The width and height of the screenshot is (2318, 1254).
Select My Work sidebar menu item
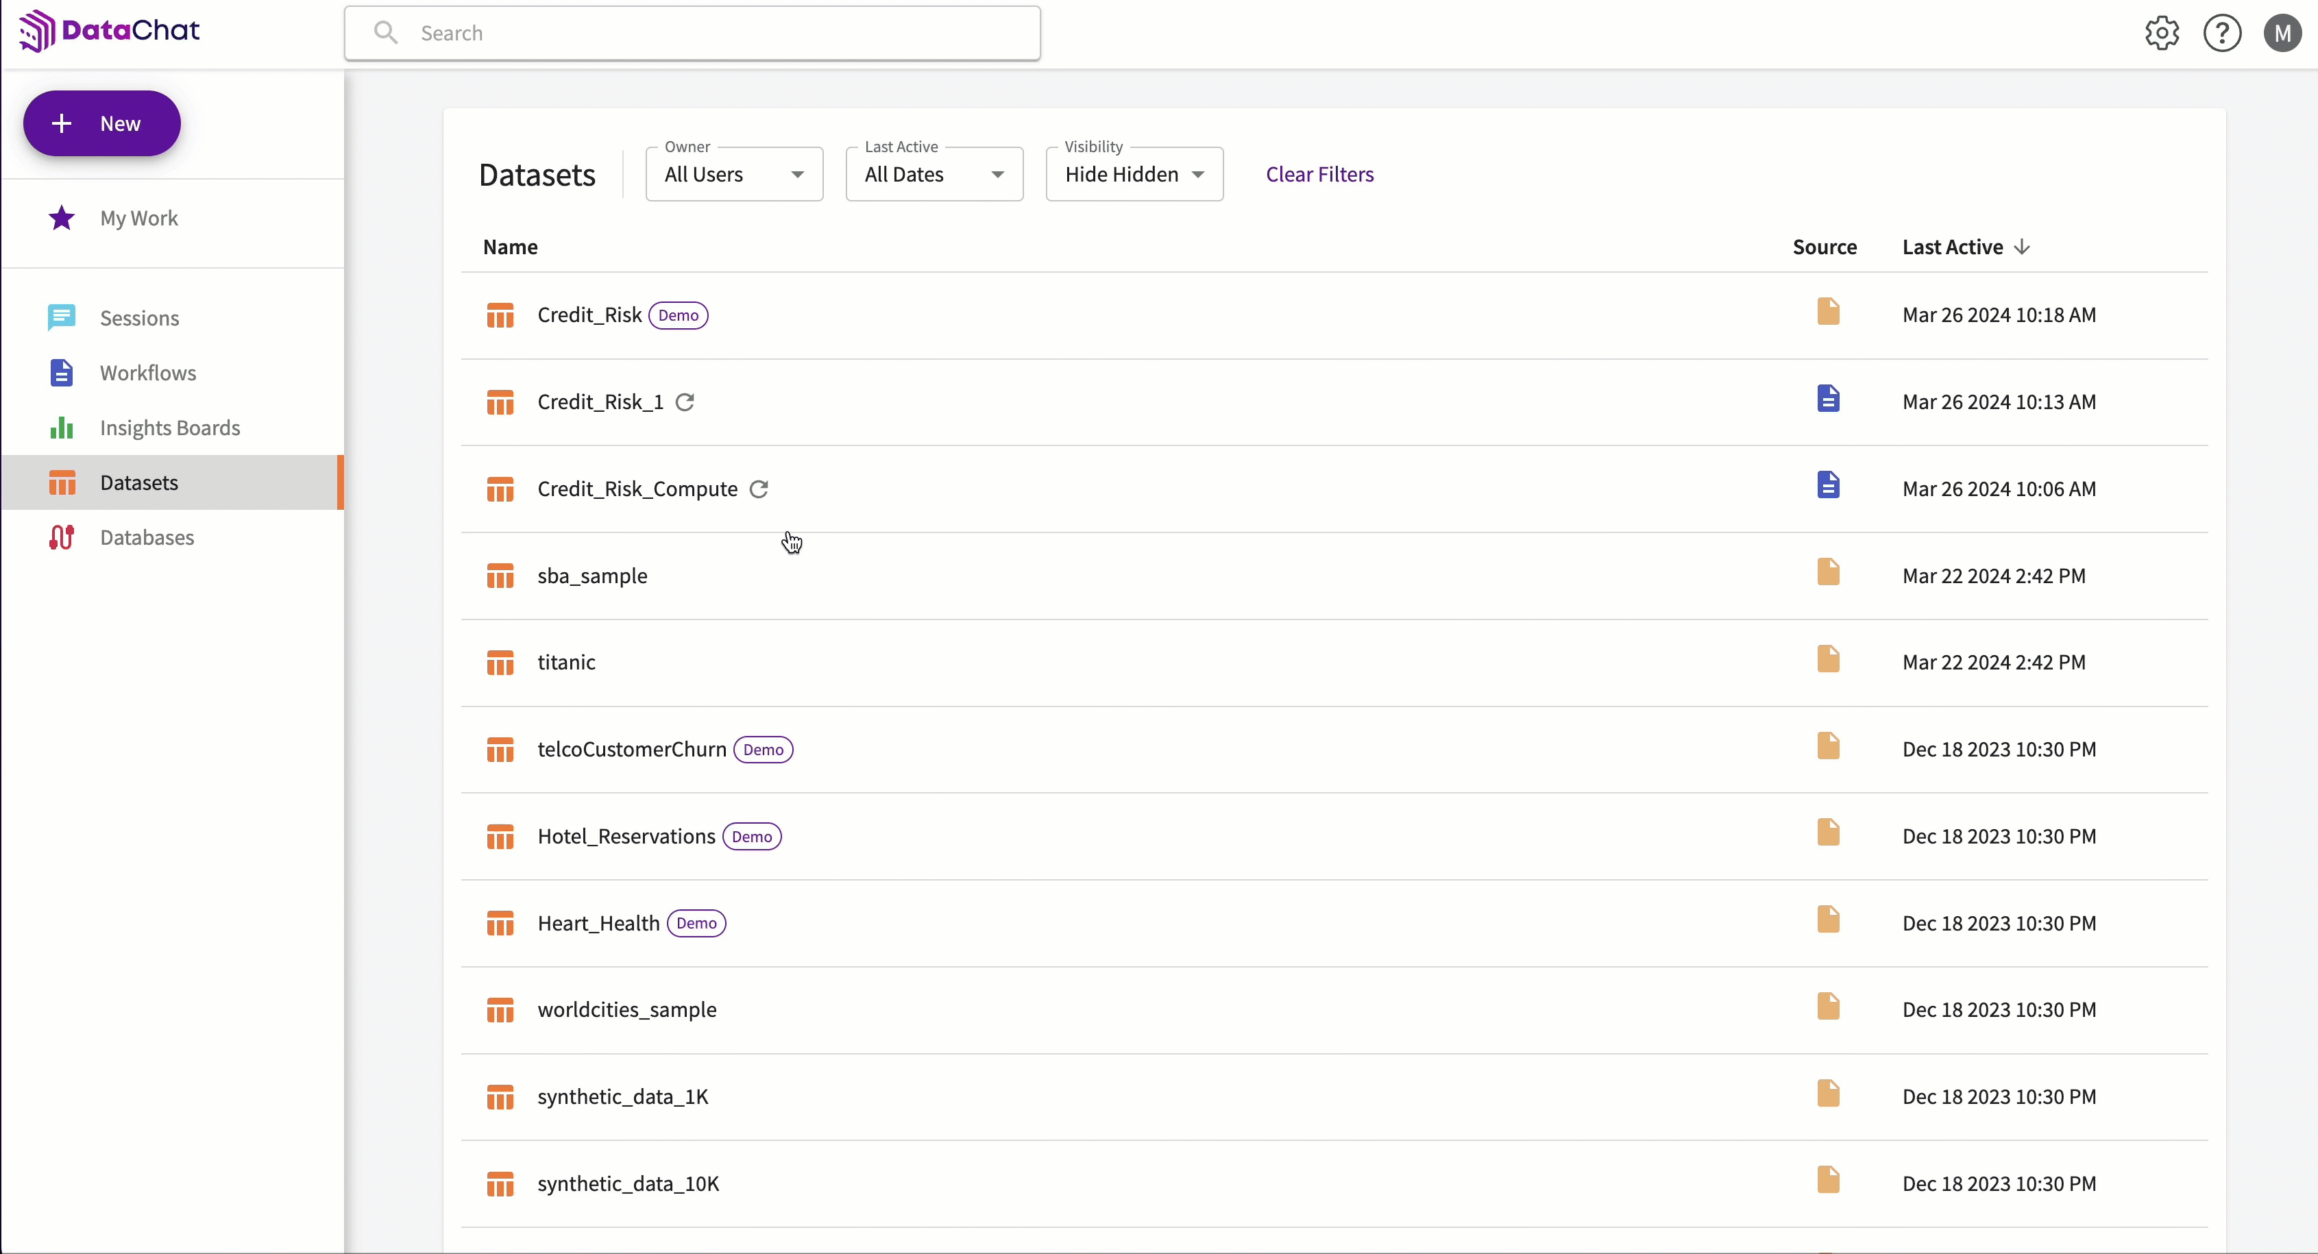pos(139,218)
